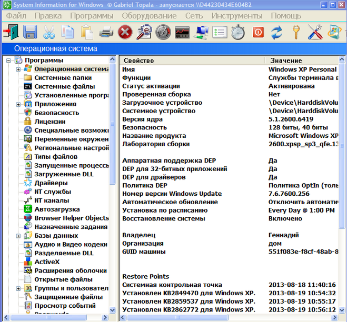Click the Save floppy disk icon

point(30,32)
